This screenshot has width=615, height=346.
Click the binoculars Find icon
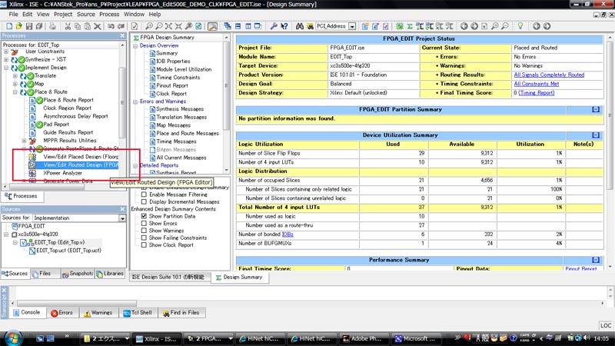[300, 26]
